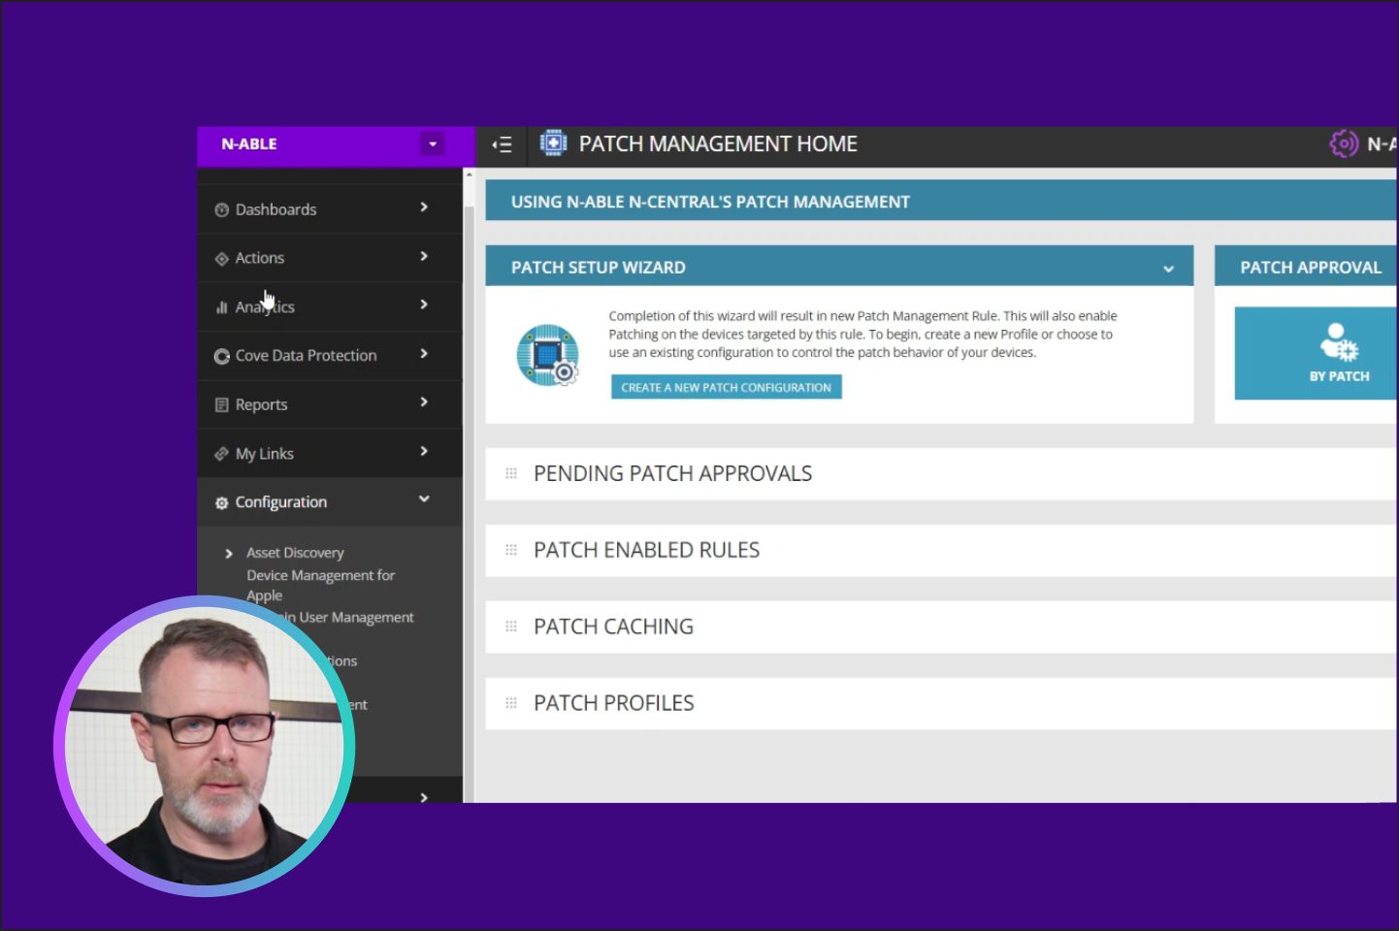The height and width of the screenshot is (931, 1399).
Task: Click the sidebar vertical scrollbar
Action: (469, 388)
